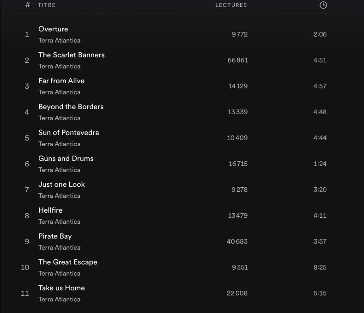
Task: Sort by the Titre column header
Action: 47,5
